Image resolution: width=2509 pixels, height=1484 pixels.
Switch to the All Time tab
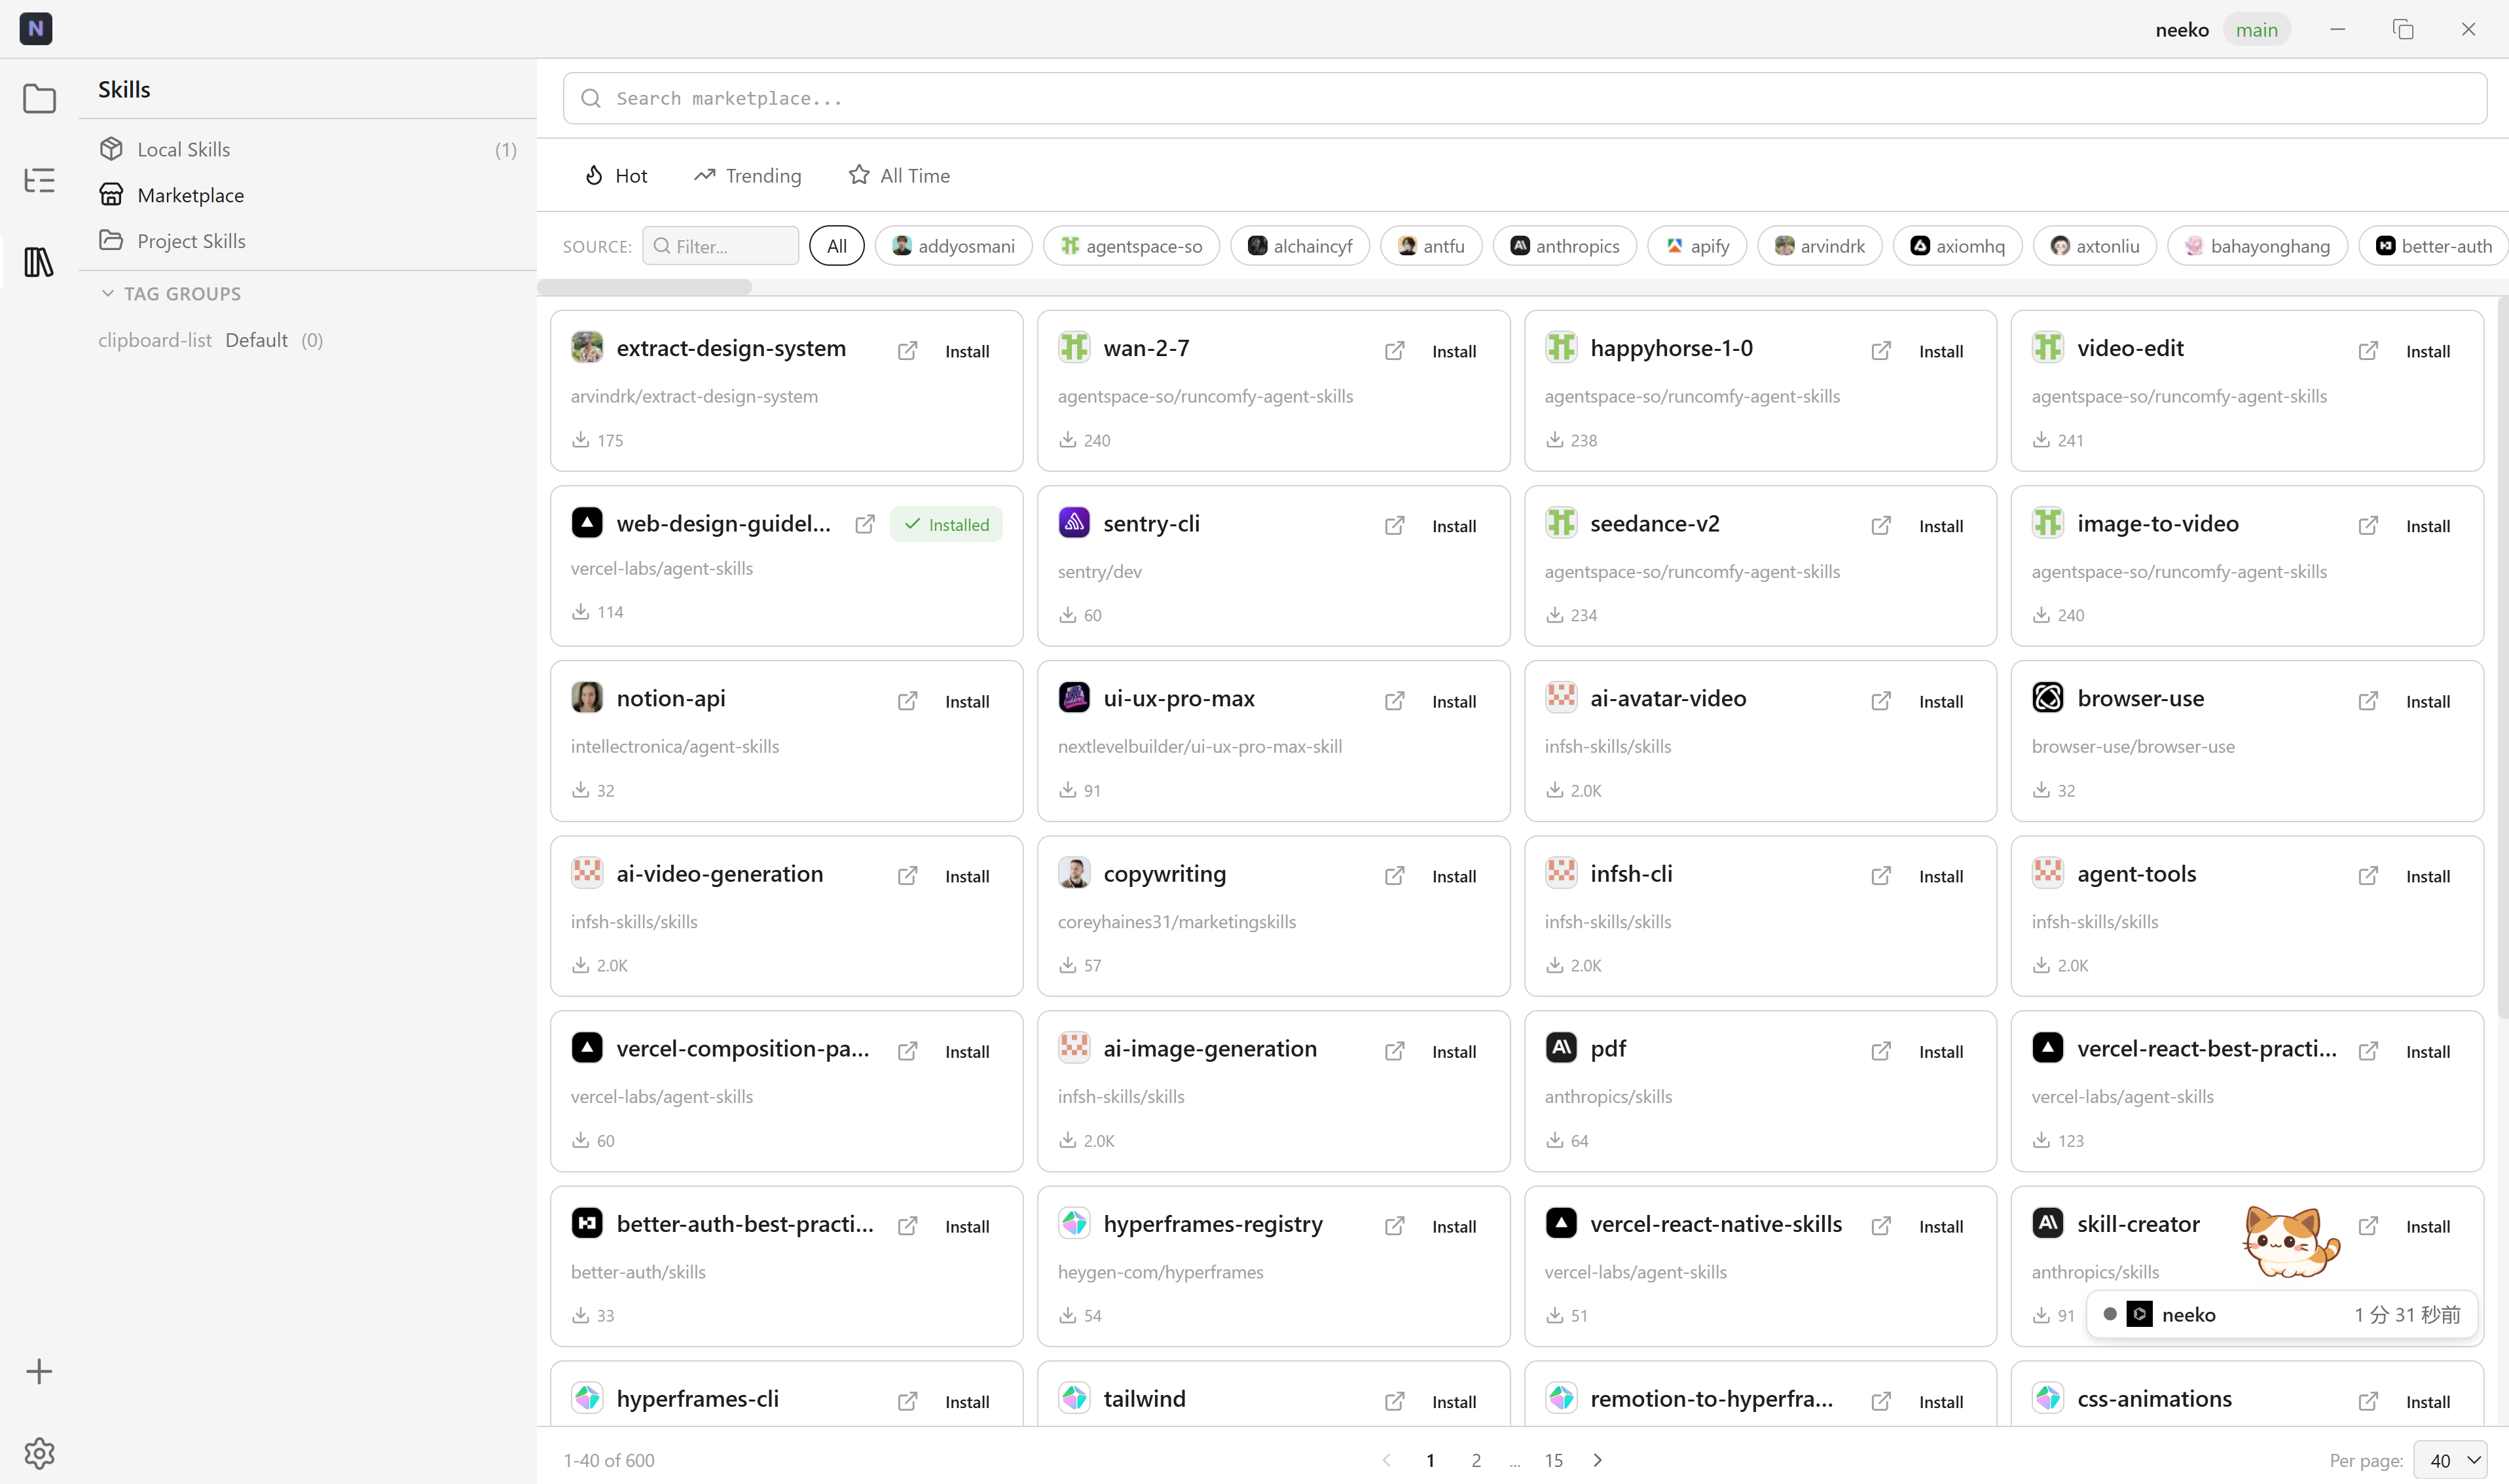899,176
